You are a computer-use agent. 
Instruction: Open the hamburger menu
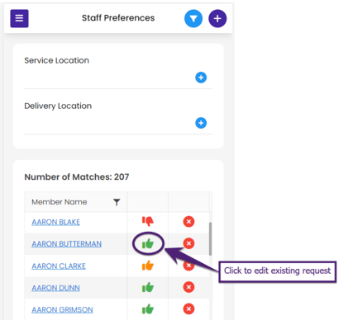pos(19,18)
